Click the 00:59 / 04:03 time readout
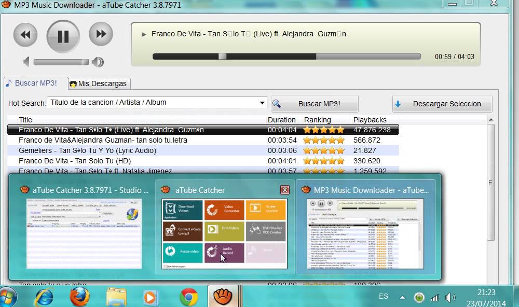 (455, 57)
